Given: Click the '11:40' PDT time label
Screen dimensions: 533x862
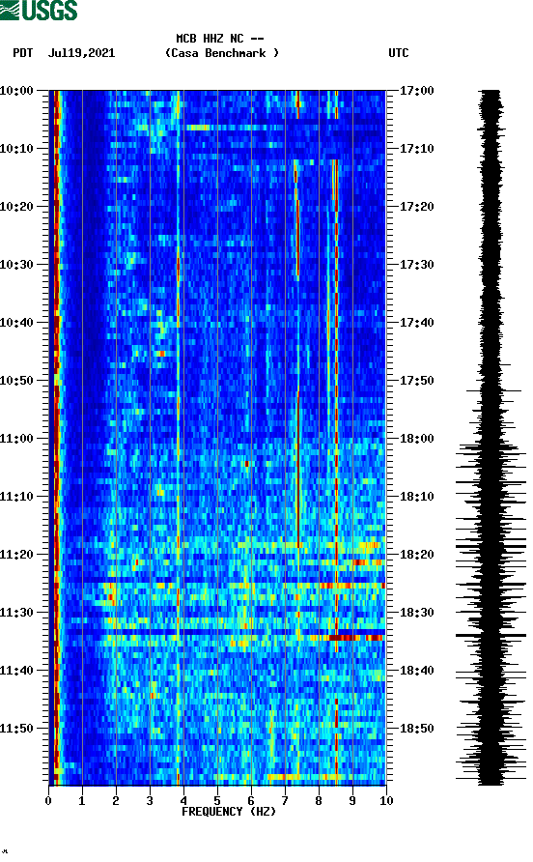Looking at the screenshot, I should coord(16,670).
